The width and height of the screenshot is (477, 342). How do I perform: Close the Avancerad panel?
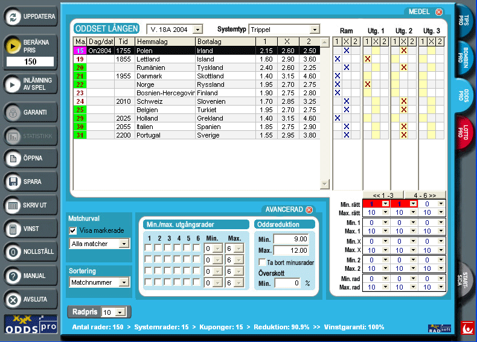(309, 210)
